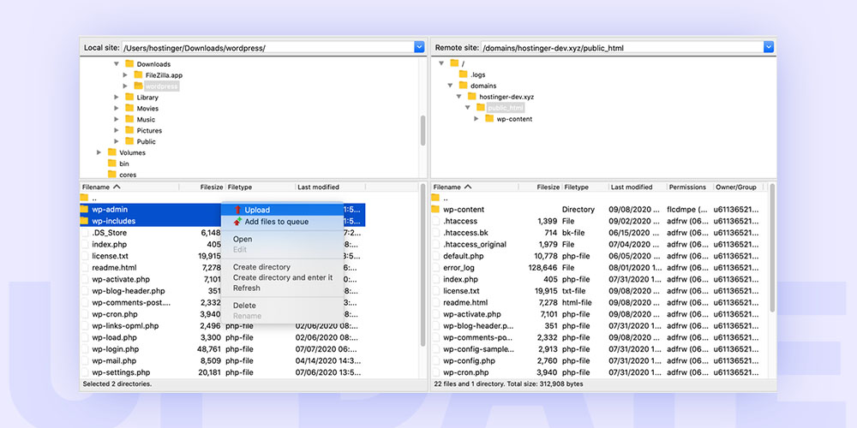Collapse the hostinger-dev.xyz tree node

point(458,97)
